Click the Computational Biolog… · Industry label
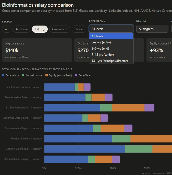172x175 pixels. [23, 159]
